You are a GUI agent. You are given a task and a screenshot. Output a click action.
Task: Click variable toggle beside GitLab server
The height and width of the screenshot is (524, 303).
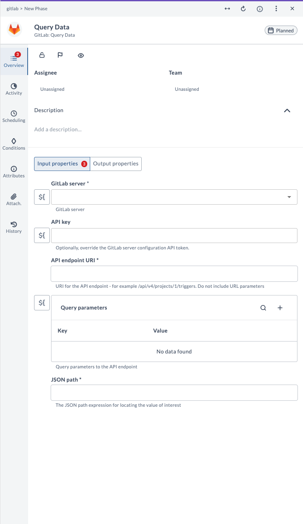[x=42, y=197]
